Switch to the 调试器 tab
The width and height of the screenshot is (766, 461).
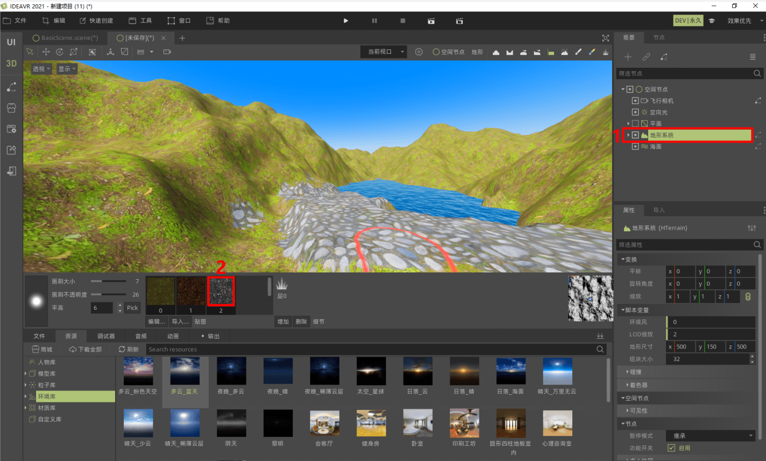(x=106, y=336)
